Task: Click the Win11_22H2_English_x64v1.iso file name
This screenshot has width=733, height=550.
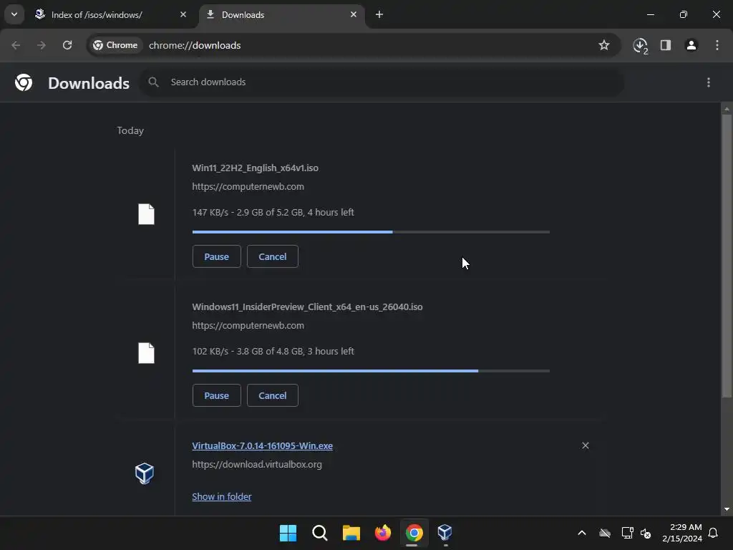Action: 256,168
